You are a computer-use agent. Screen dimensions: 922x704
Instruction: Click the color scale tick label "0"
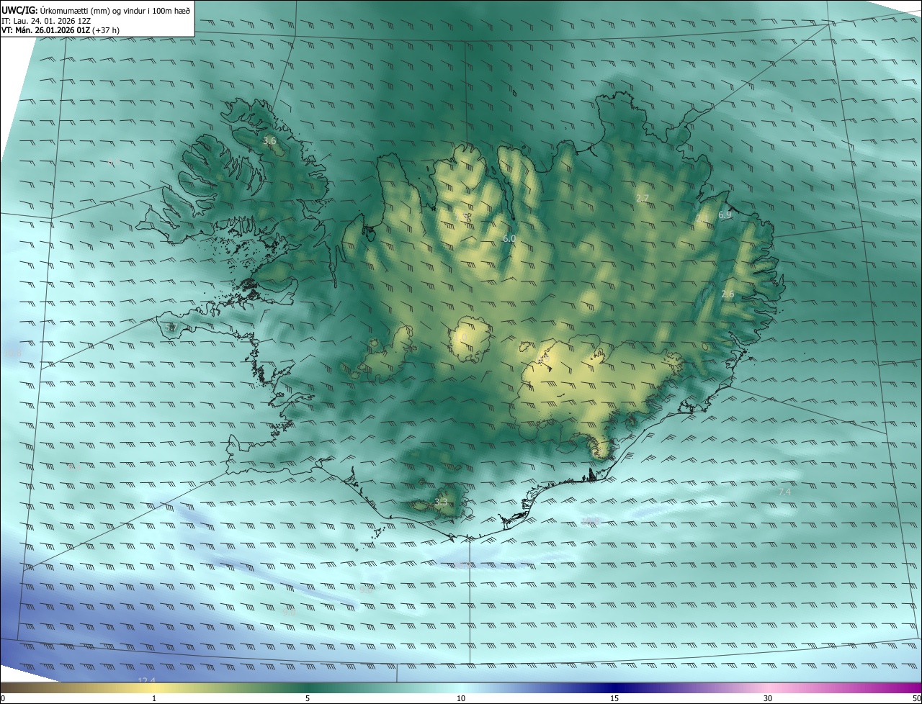[3, 698]
